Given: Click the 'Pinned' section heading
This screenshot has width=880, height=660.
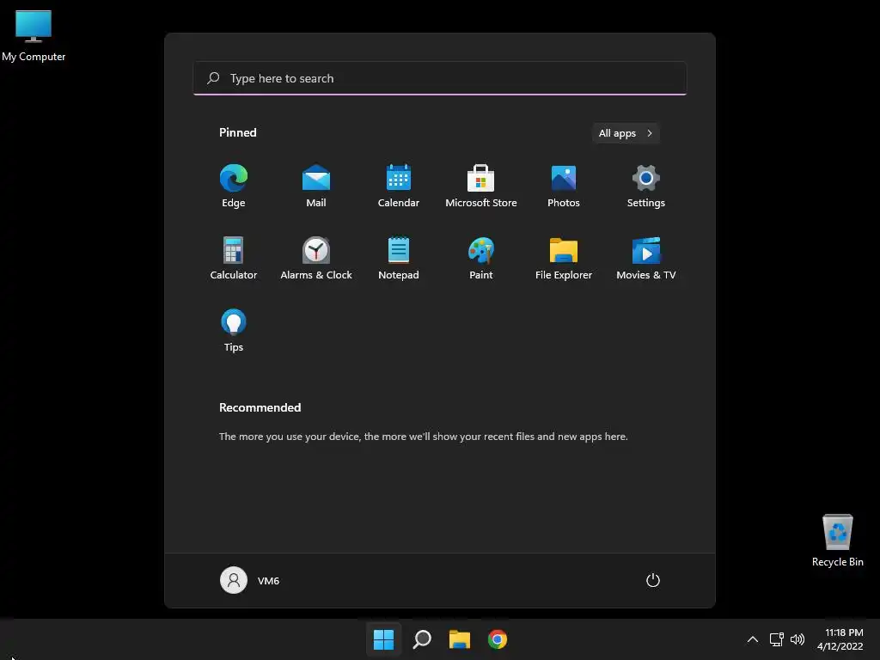Looking at the screenshot, I should pyautogui.click(x=238, y=132).
